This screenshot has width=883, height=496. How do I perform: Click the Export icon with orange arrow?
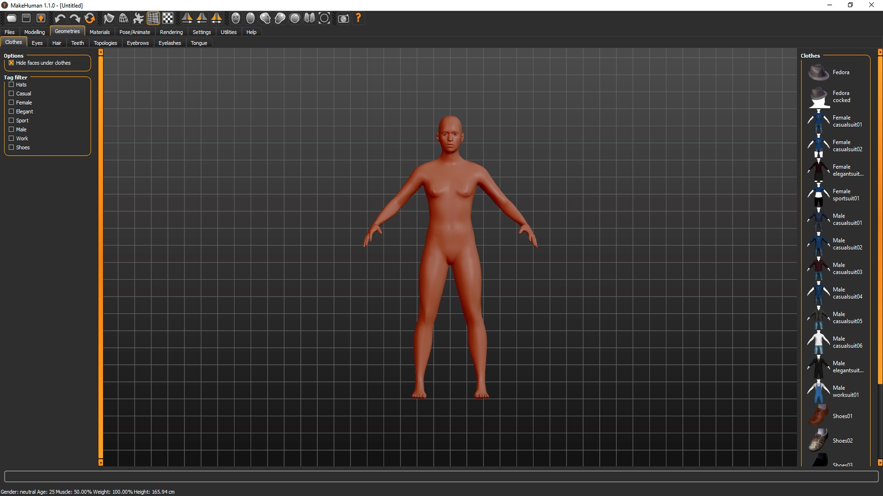(x=41, y=18)
